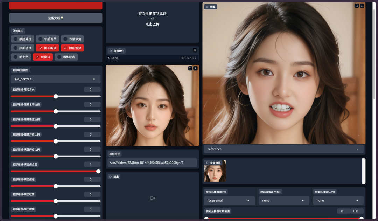Screen dimensions: 378x221
Task: Click 点击上传 to upload a file
Action: coord(152,24)
